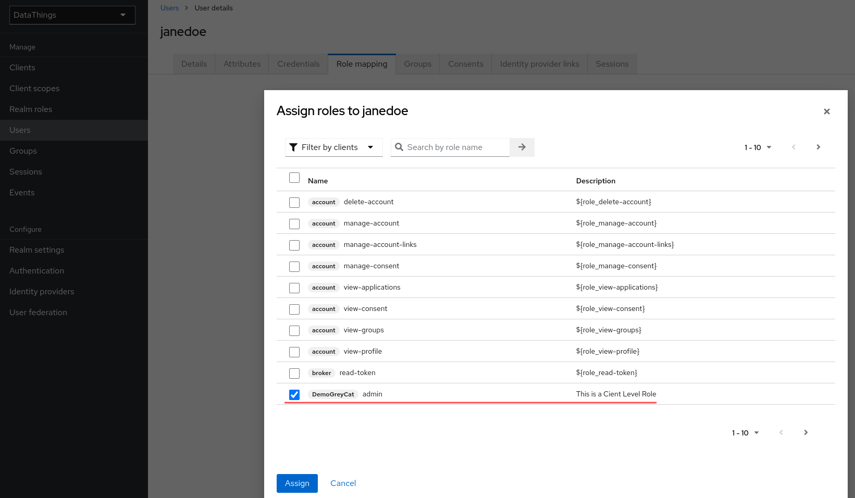Switch to the Details tab
Viewport: 855px width, 498px height.
click(x=194, y=64)
